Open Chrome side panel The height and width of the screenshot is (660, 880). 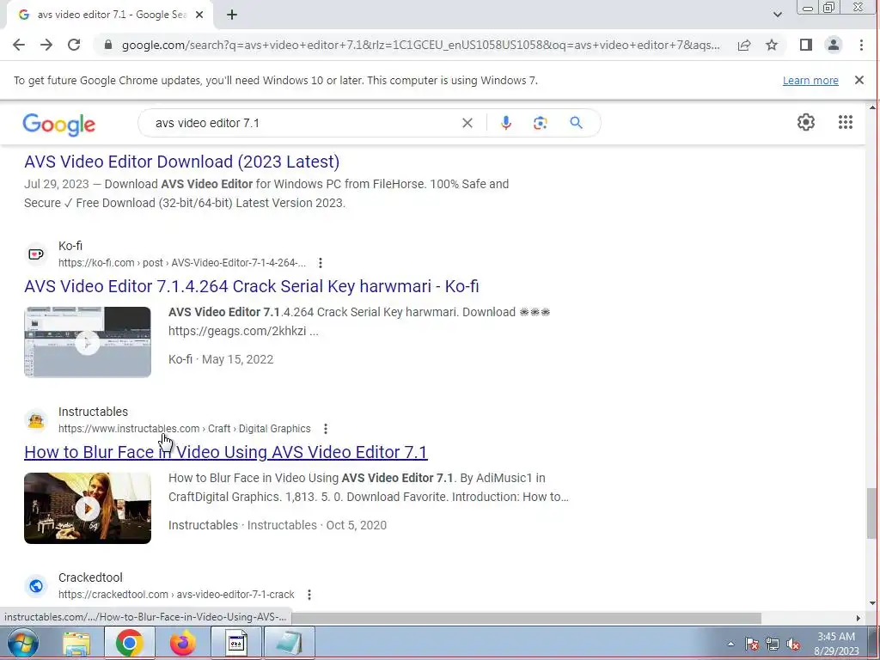[806, 45]
